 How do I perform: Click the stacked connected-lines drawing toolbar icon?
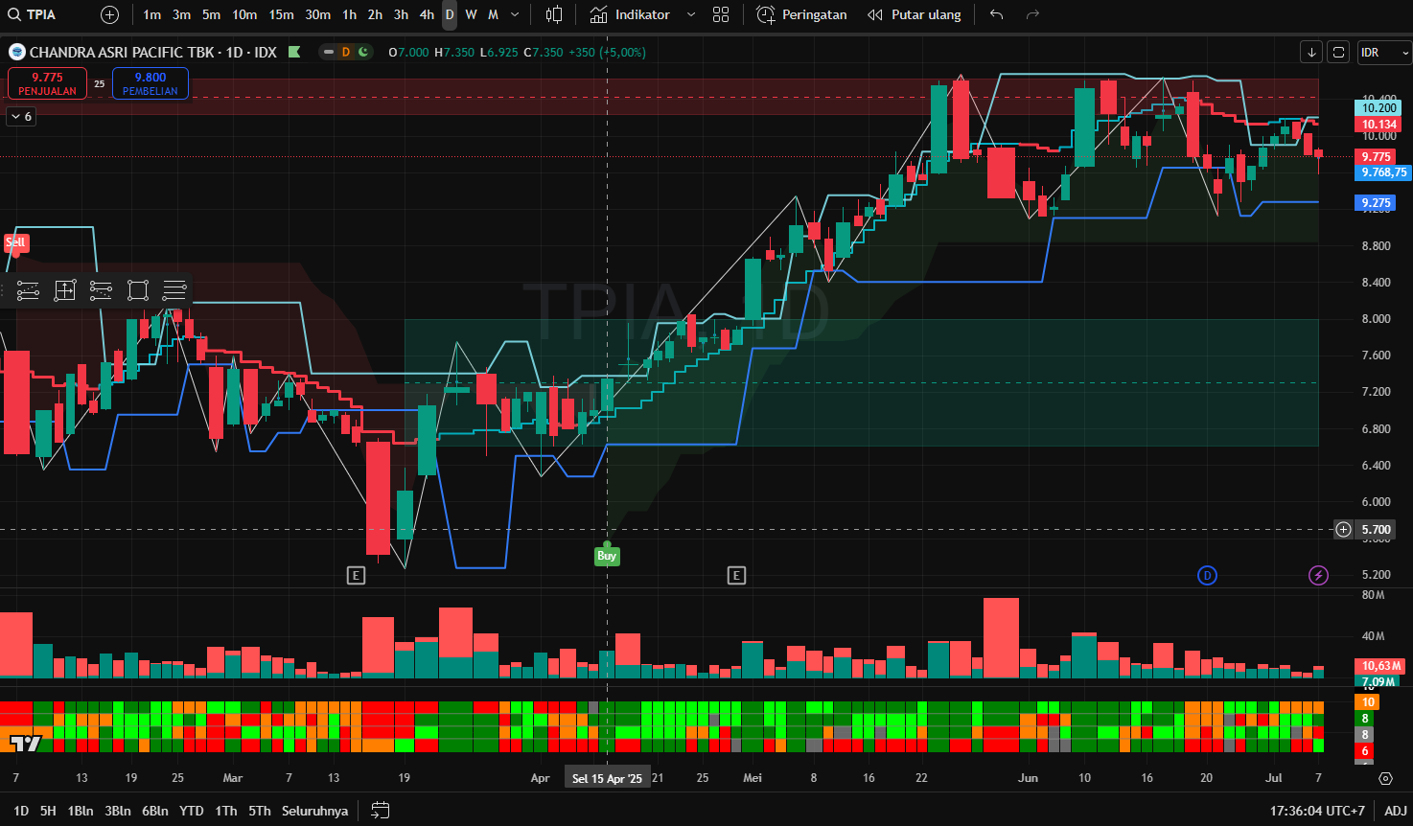point(101,290)
